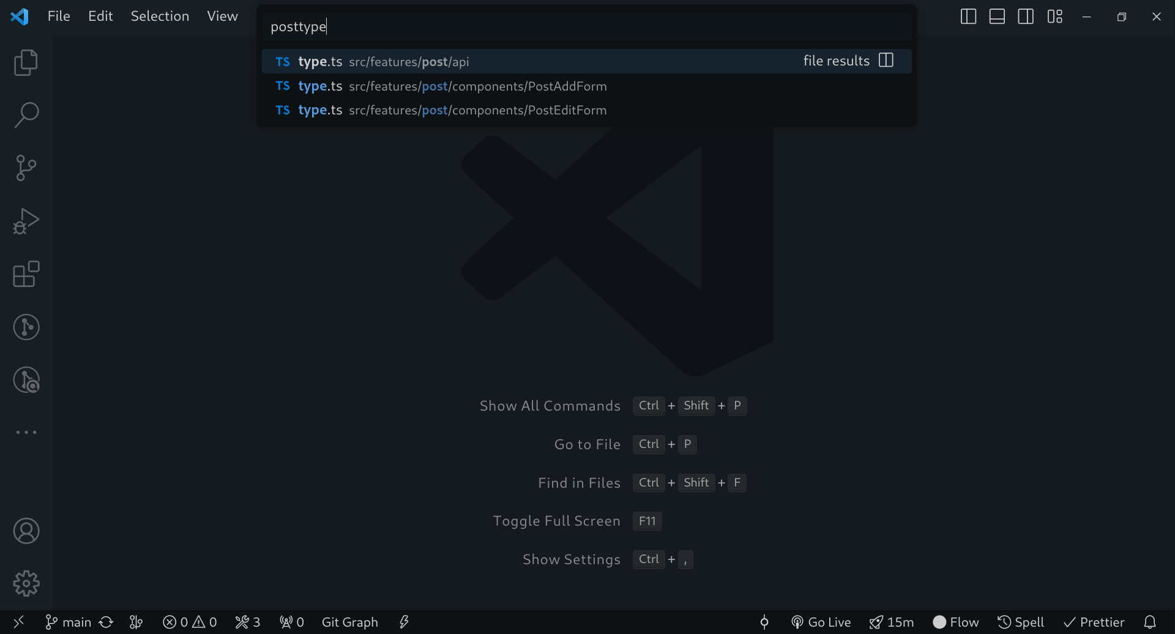This screenshot has height=634, width=1175.
Task: Switch git branch main in status bar
Action: click(68, 622)
